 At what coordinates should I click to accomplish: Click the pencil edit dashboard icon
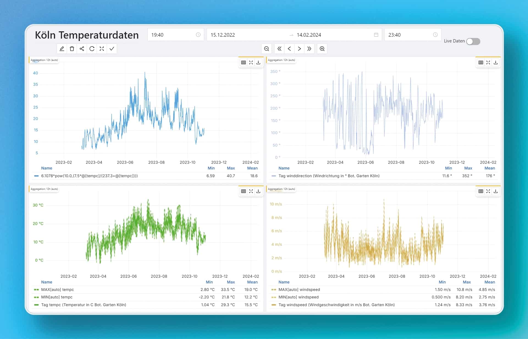pos(62,49)
